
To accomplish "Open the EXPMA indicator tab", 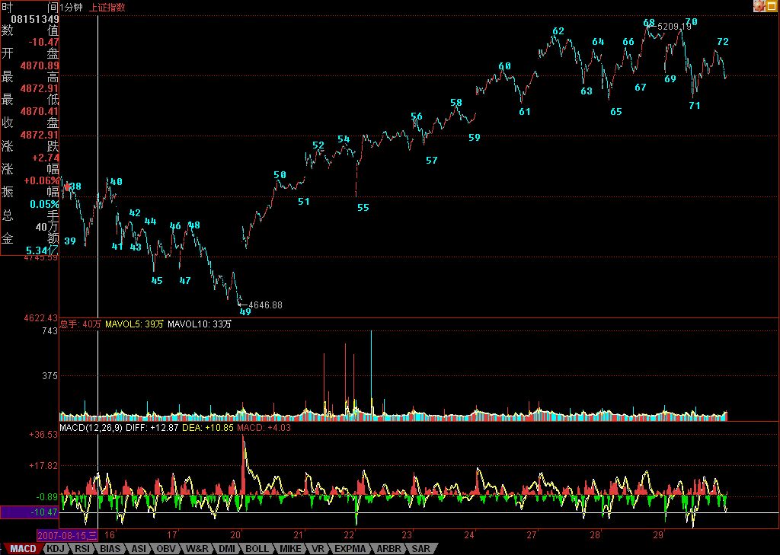I will pos(350,548).
